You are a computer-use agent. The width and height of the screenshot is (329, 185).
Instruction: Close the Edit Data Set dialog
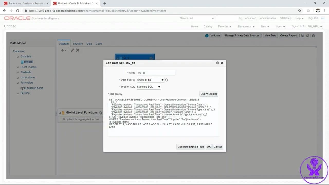[222, 63]
